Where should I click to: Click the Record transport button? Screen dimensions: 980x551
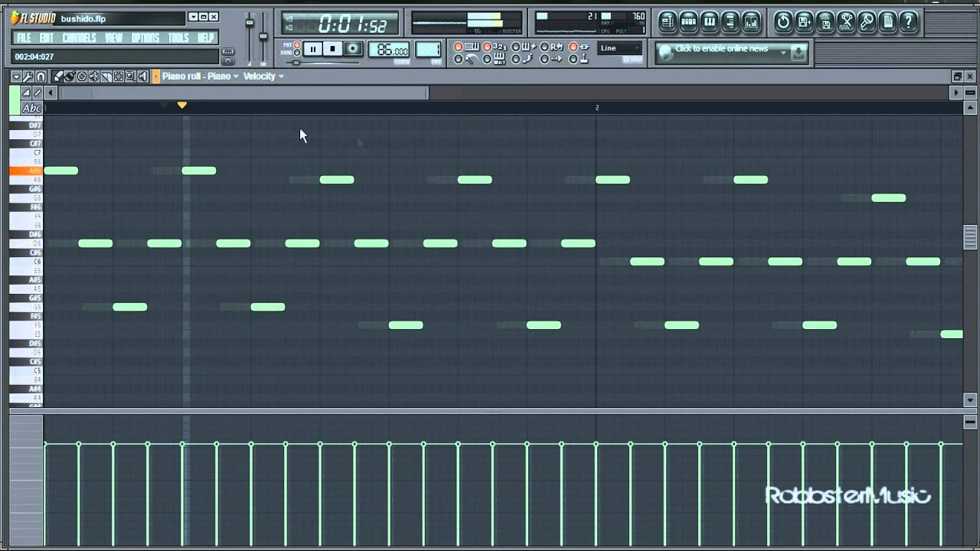(353, 49)
